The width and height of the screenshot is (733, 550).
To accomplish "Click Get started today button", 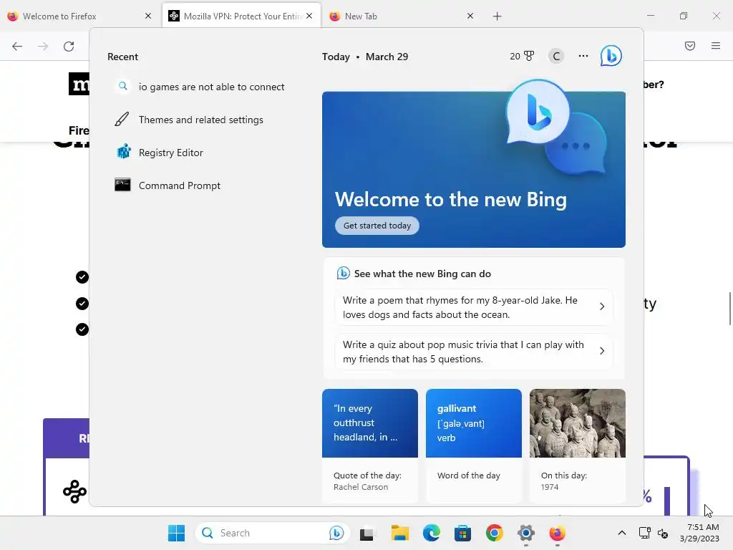I will click(377, 226).
